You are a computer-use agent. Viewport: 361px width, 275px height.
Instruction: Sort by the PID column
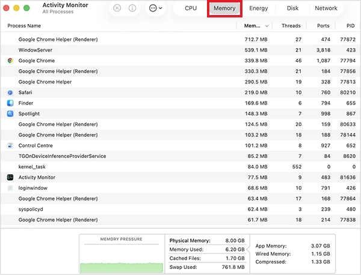(350, 26)
